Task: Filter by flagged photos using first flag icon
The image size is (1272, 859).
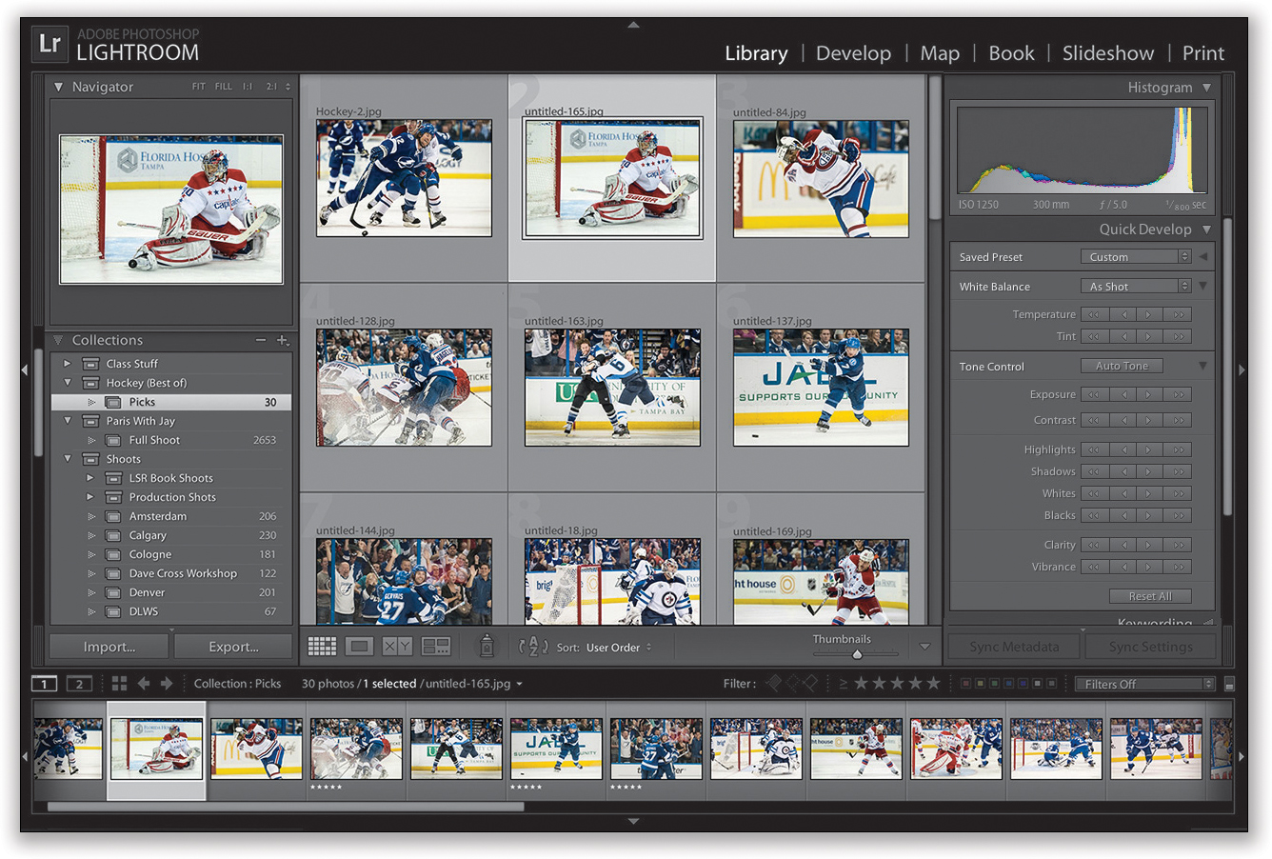Action: [x=774, y=683]
